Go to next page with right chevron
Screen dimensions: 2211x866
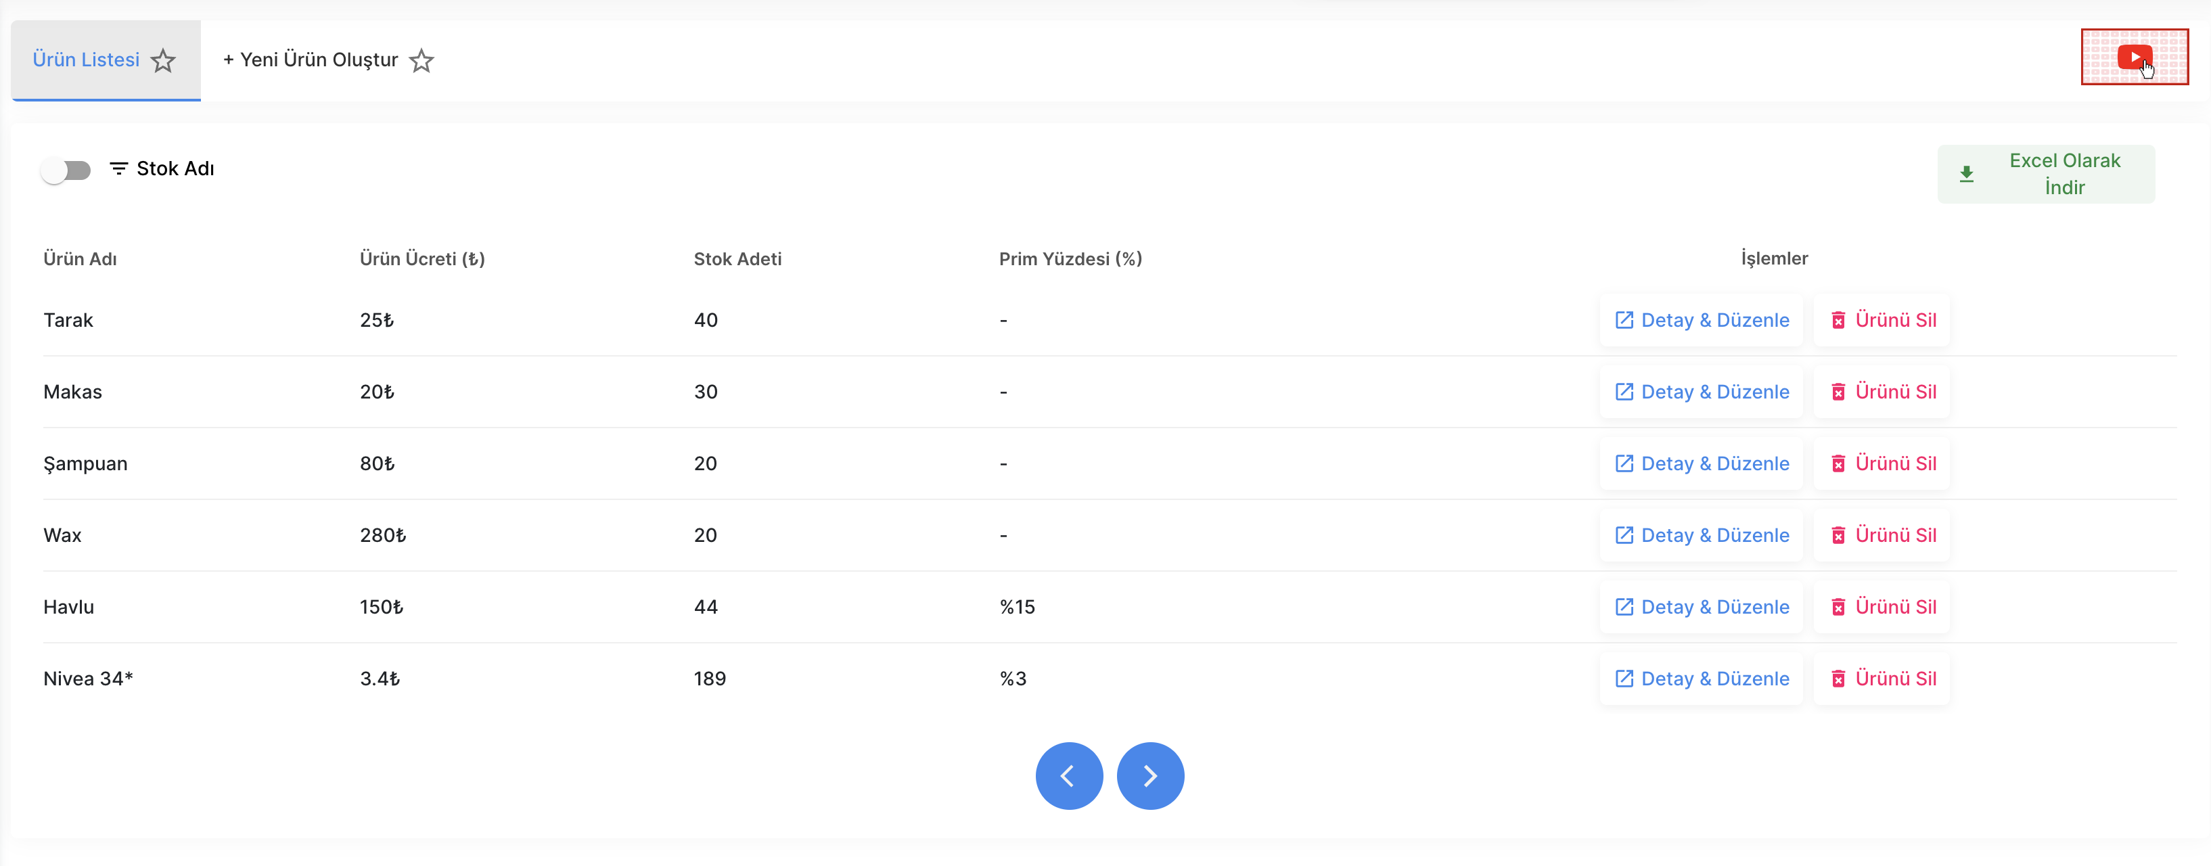tap(1150, 776)
